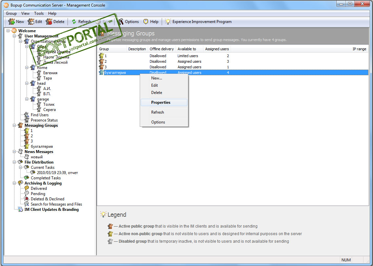Click the User Management tree icon
This screenshot has height=266, width=373.
[20, 36]
